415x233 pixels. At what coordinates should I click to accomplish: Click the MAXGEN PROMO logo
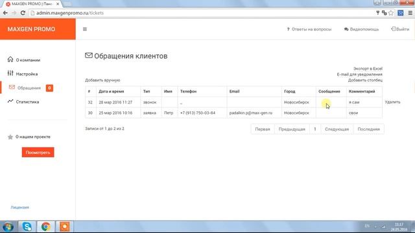click(32, 29)
